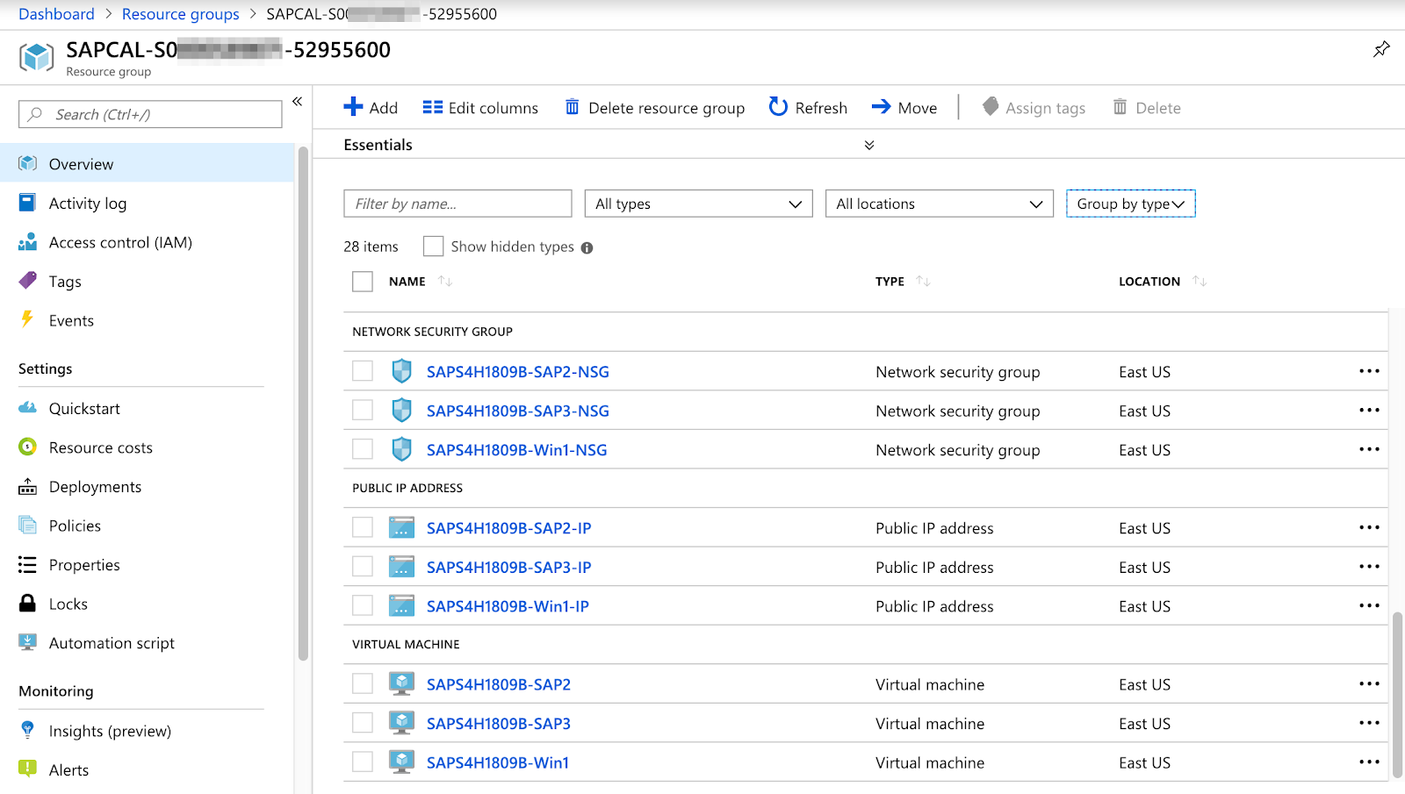
Task: Click the resource group cube icon in header
Action: (37, 58)
